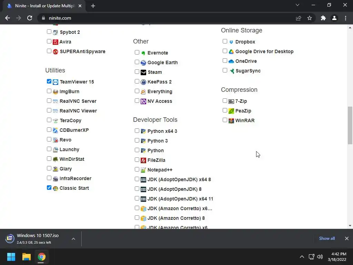The height and width of the screenshot is (265, 353).
Task: Show hidden system tray icons
Action: [302, 257]
